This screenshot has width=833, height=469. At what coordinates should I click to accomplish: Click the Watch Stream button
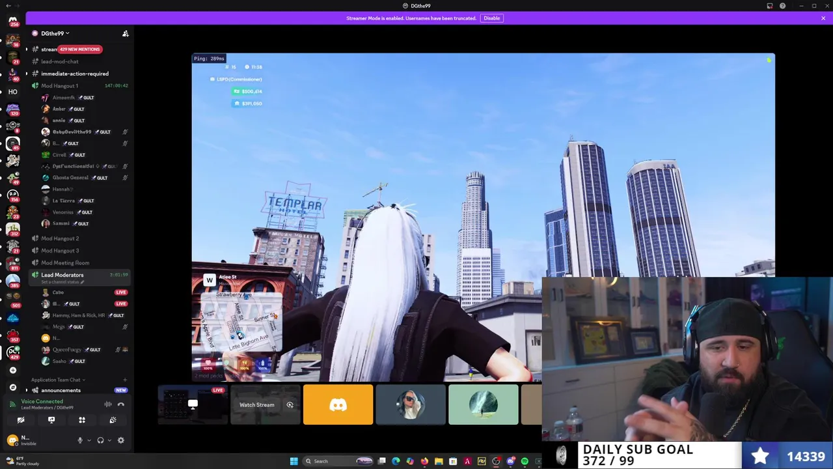[x=257, y=405]
